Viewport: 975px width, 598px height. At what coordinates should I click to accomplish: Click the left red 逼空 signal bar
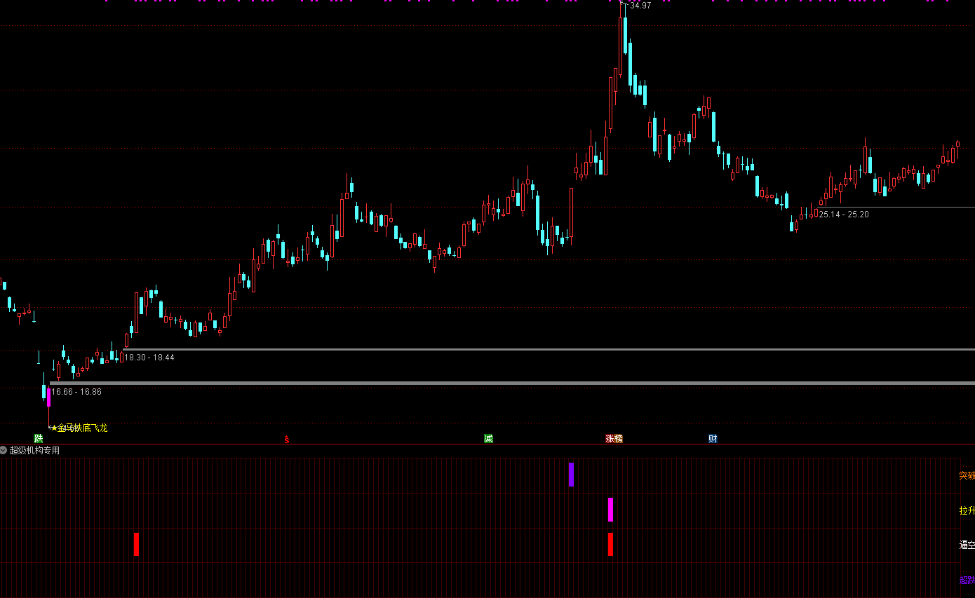click(136, 544)
